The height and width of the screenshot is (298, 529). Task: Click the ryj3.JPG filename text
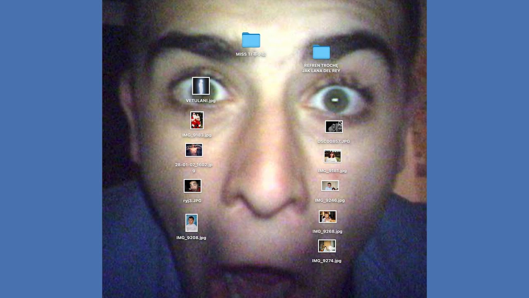(x=192, y=201)
